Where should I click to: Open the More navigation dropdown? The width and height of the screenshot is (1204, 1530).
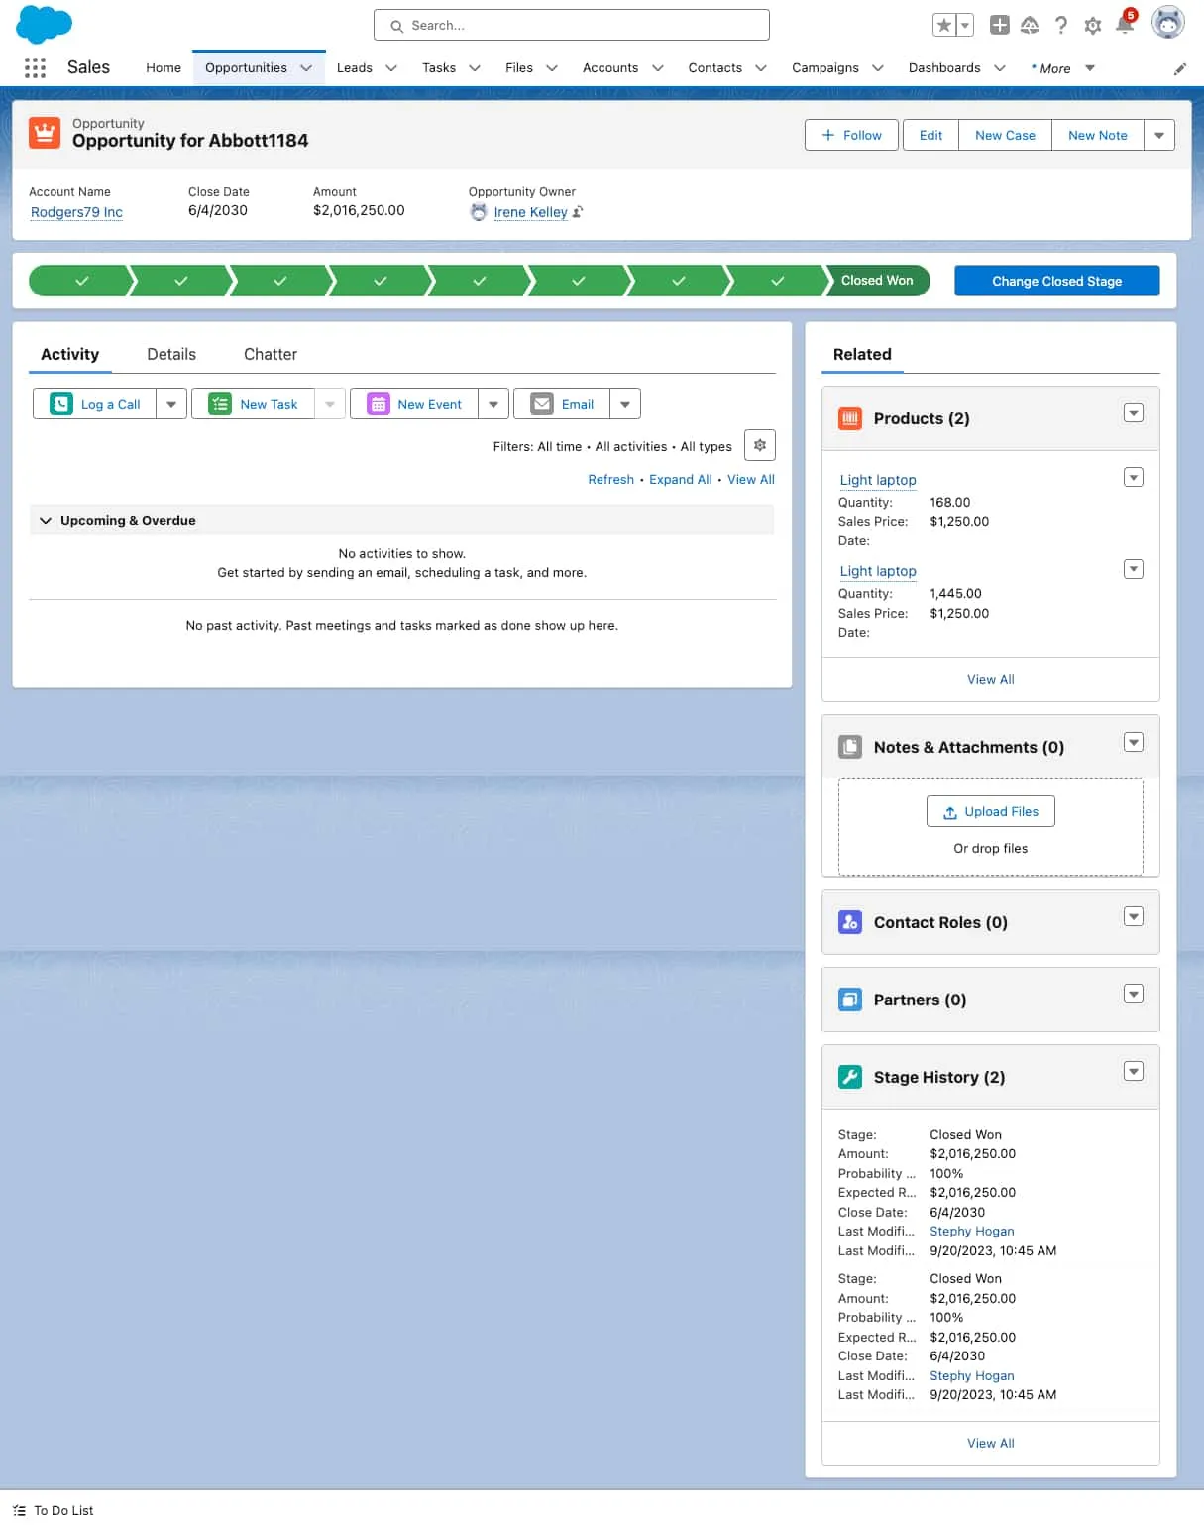click(x=1063, y=68)
